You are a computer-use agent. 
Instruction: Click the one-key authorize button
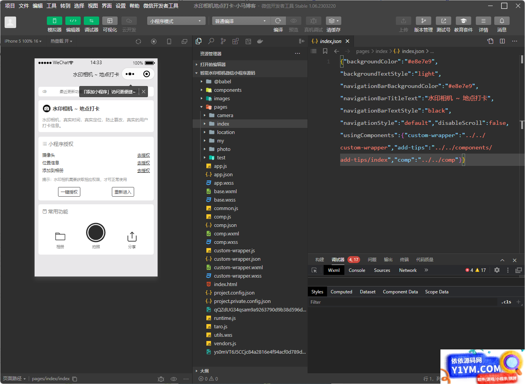pos(69,192)
